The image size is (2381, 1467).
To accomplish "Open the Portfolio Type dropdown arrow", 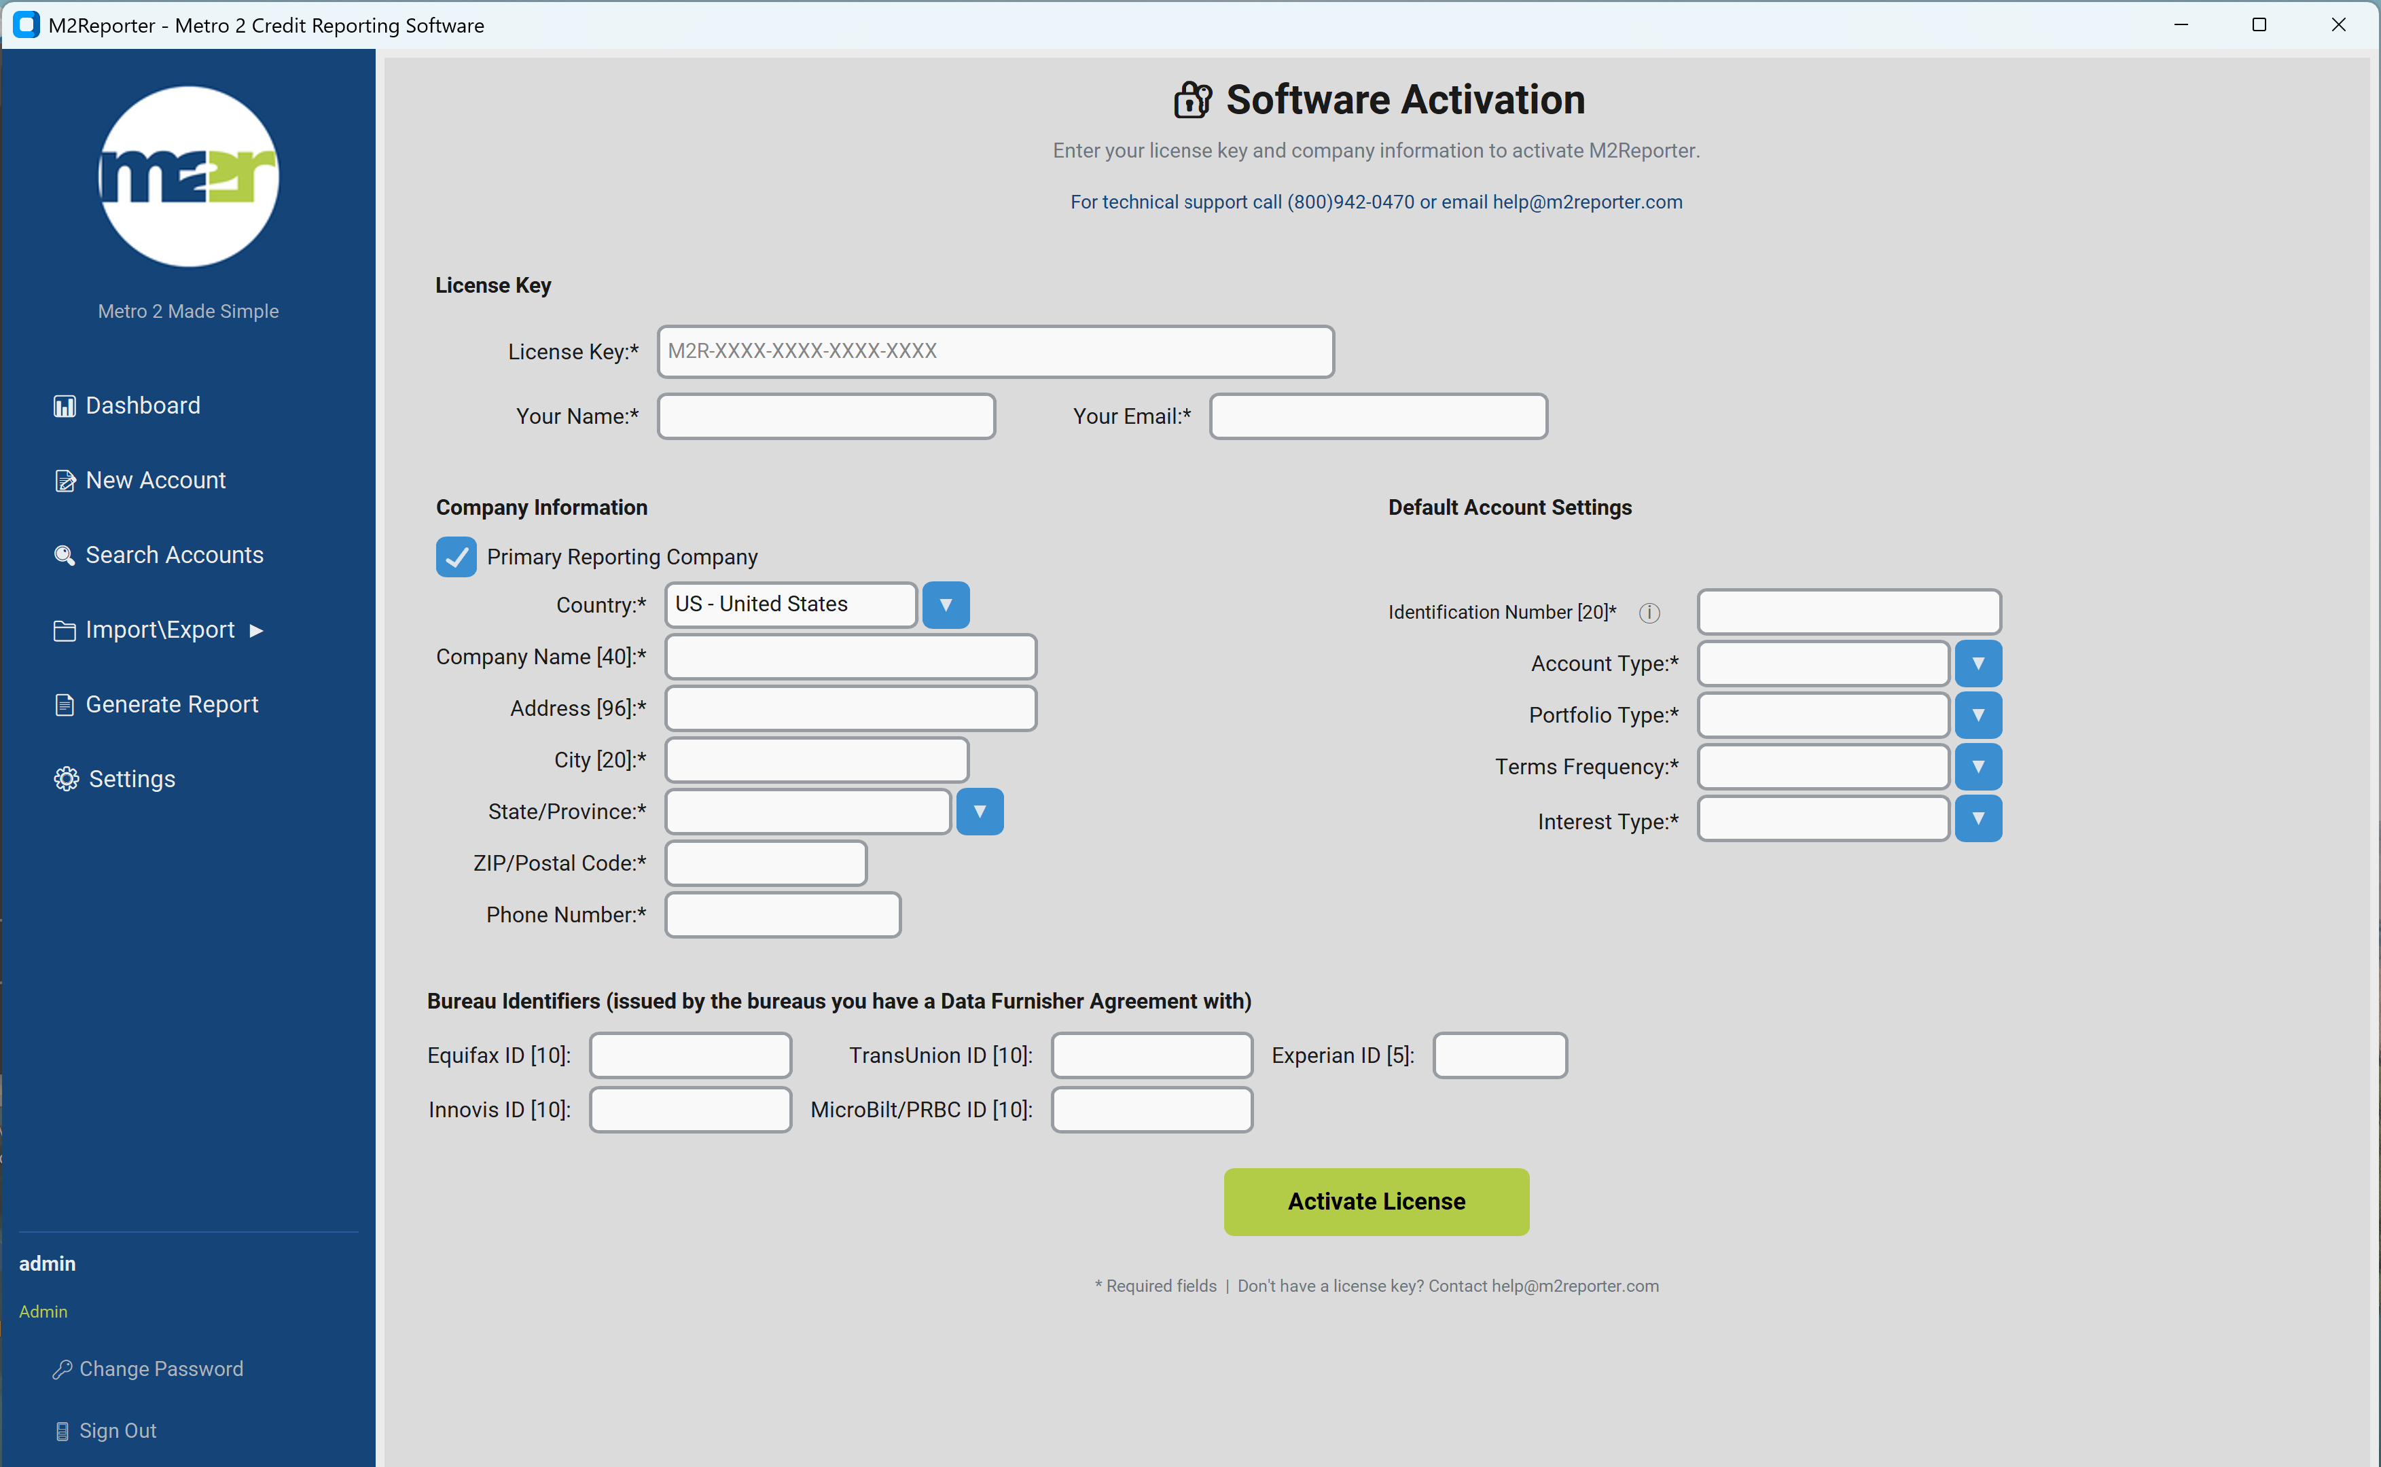I will (x=1978, y=715).
